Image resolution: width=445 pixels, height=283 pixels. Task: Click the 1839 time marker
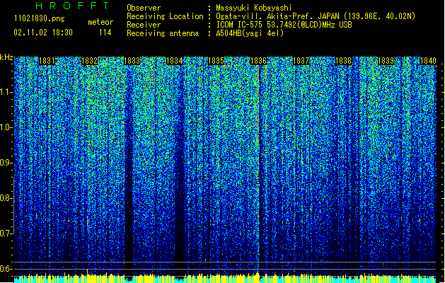[x=386, y=61]
